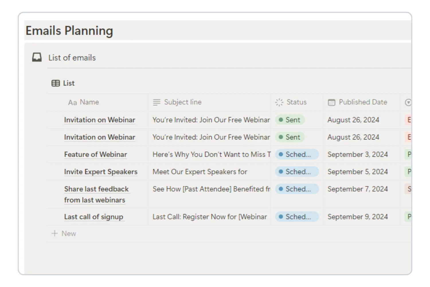Click the subject cell "Meet Our Expert Speakers for"
The width and height of the screenshot is (430, 287).
tap(200, 171)
